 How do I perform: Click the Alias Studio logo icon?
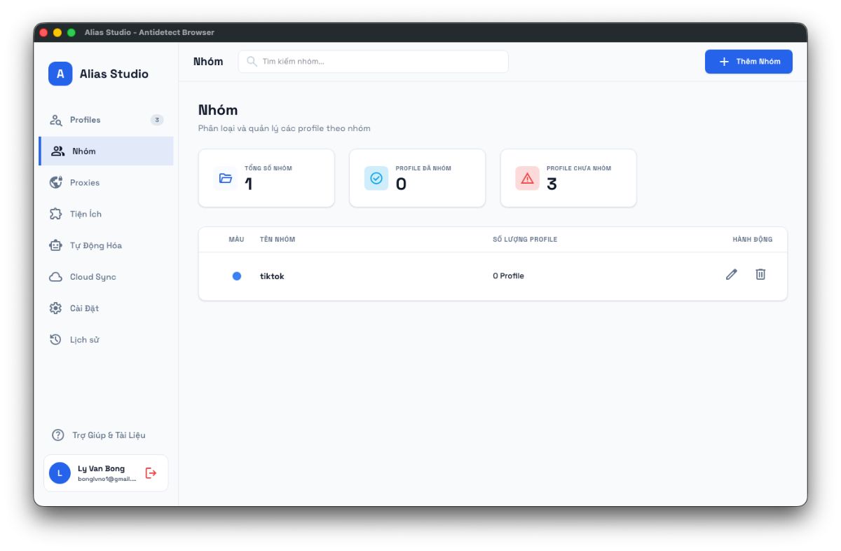(60, 74)
